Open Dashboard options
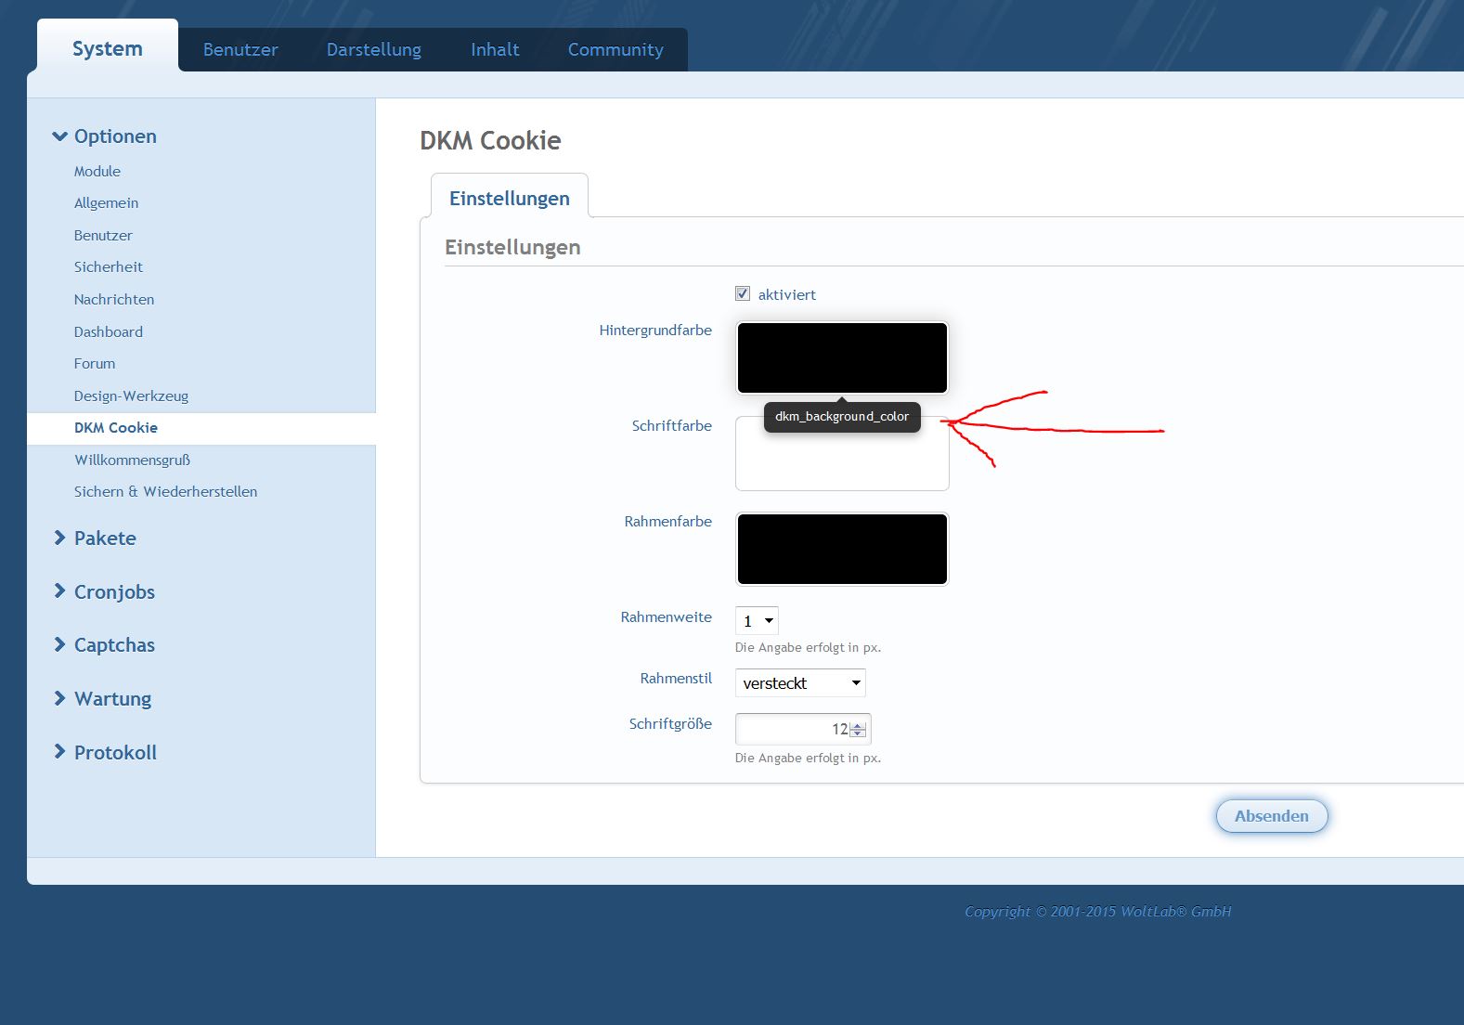1464x1025 pixels. point(109,332)
